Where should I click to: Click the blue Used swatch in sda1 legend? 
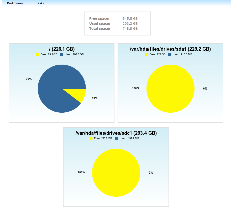[170, 54]
